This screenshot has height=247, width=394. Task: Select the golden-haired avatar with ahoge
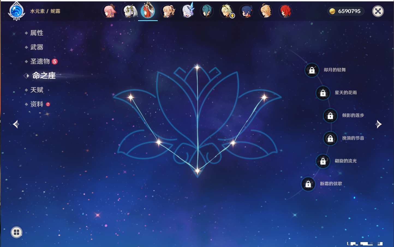266,11
